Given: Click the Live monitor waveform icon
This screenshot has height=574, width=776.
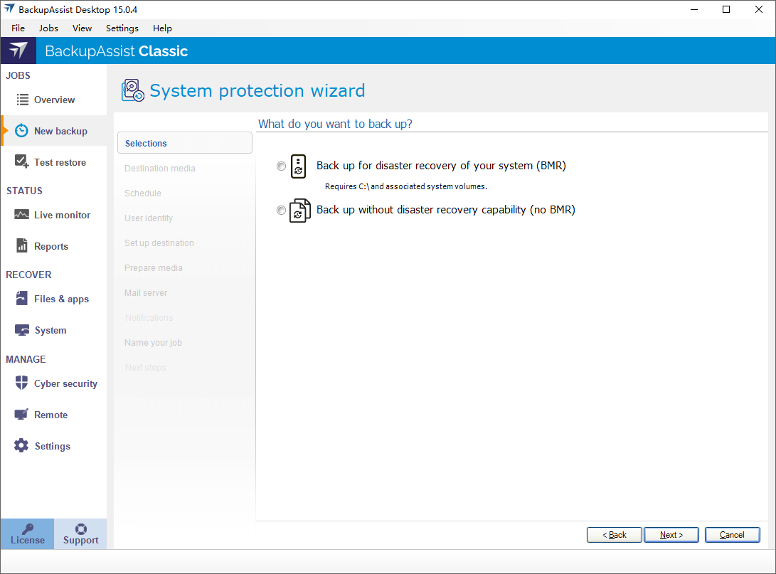Looking at the screenshot, I should 21,214.
